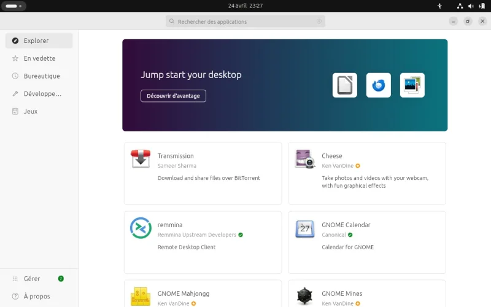
Task: Select the Calendar for GNOME description
Action: [x=347, y=247]
